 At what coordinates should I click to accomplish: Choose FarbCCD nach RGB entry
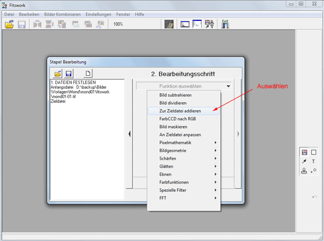tap(184, 119)
